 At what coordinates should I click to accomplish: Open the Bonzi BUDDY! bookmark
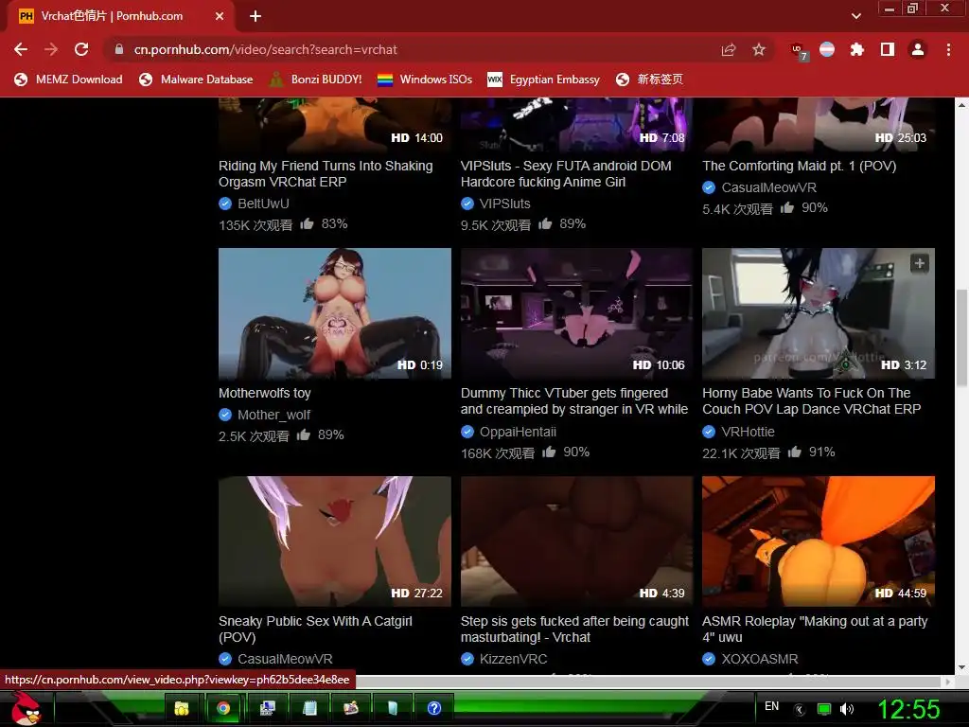[316, 80]
